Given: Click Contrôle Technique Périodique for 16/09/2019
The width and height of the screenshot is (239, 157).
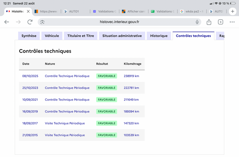Looking at the screenshot, I should click(67, 112).
